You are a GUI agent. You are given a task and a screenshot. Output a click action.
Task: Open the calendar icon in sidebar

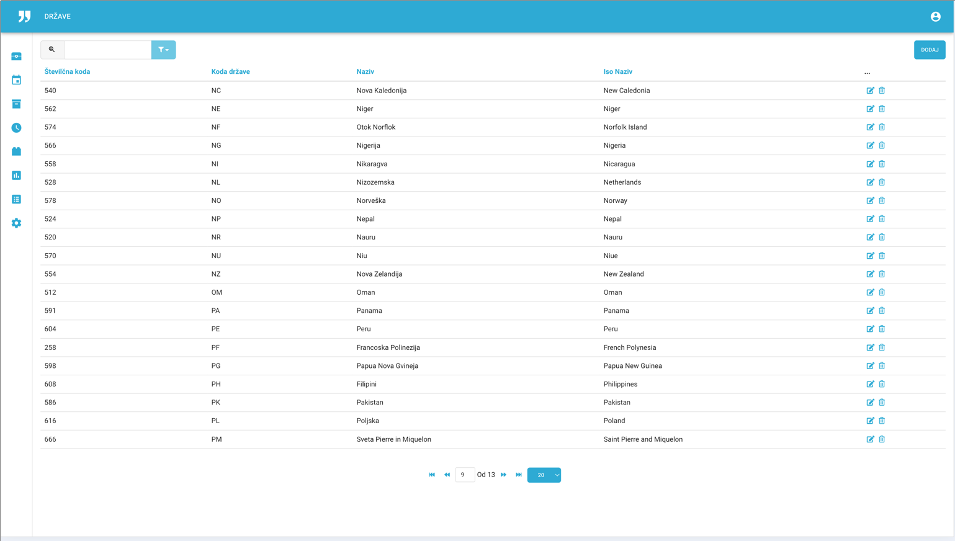[x=17, y=80]
